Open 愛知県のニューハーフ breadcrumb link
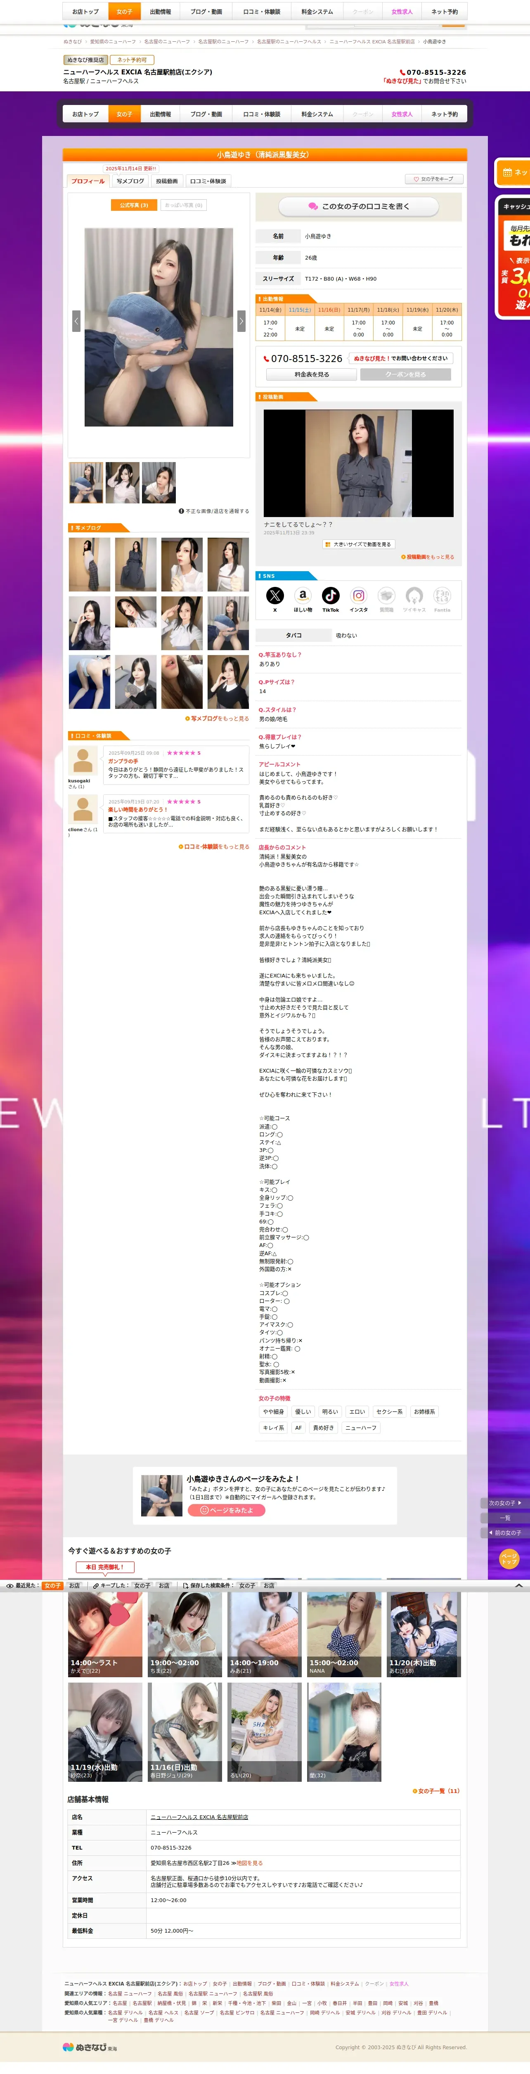 pos(113,42)
